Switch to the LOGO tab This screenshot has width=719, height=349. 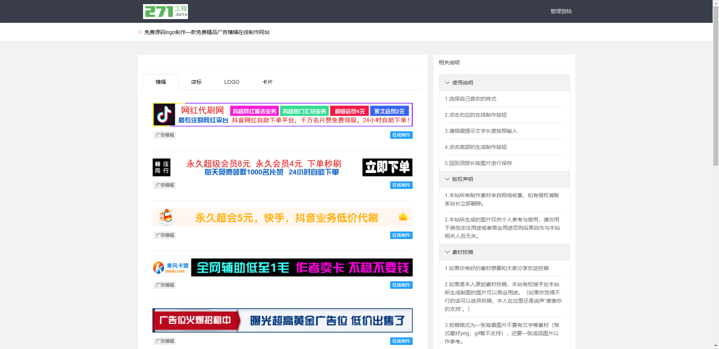[x=232, y=82]
